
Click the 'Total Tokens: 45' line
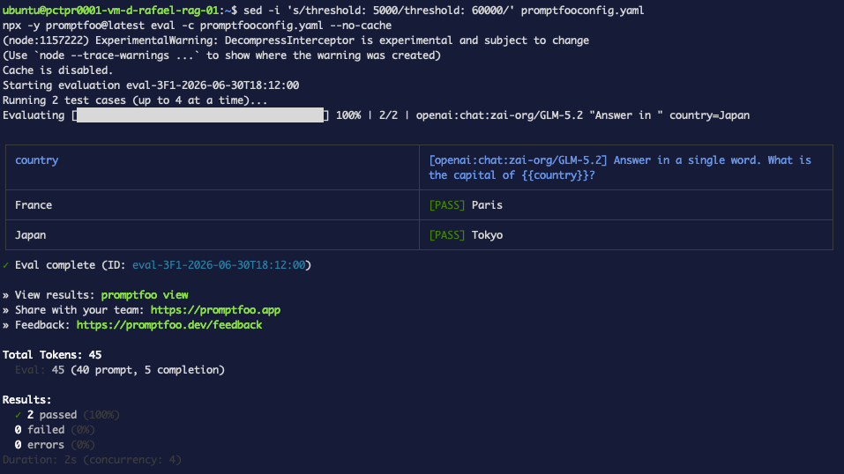[52, 355]
